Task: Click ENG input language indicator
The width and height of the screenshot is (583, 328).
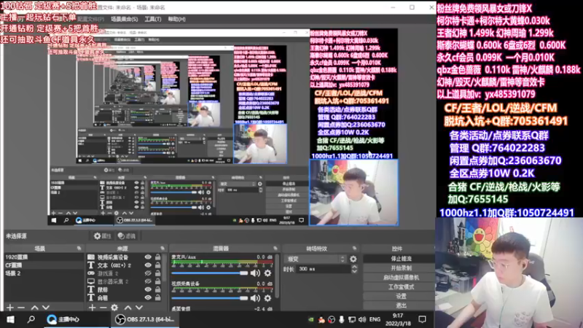Action: (375, 319)
